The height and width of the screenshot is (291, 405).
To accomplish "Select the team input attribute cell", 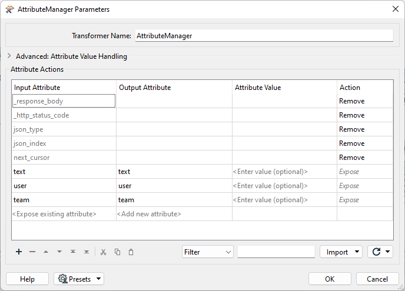I will (64, 200).
